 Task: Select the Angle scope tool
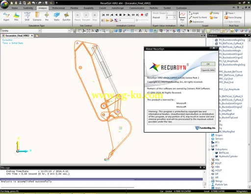tap(194, 13)
